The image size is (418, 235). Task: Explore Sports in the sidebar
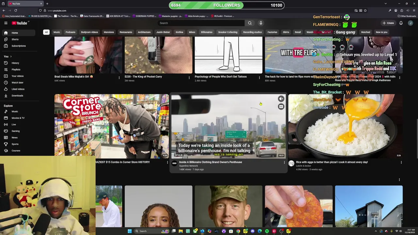point(18,144)
